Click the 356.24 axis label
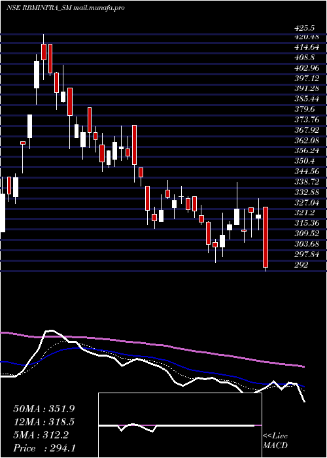327x458 pixels. point(307,150)
